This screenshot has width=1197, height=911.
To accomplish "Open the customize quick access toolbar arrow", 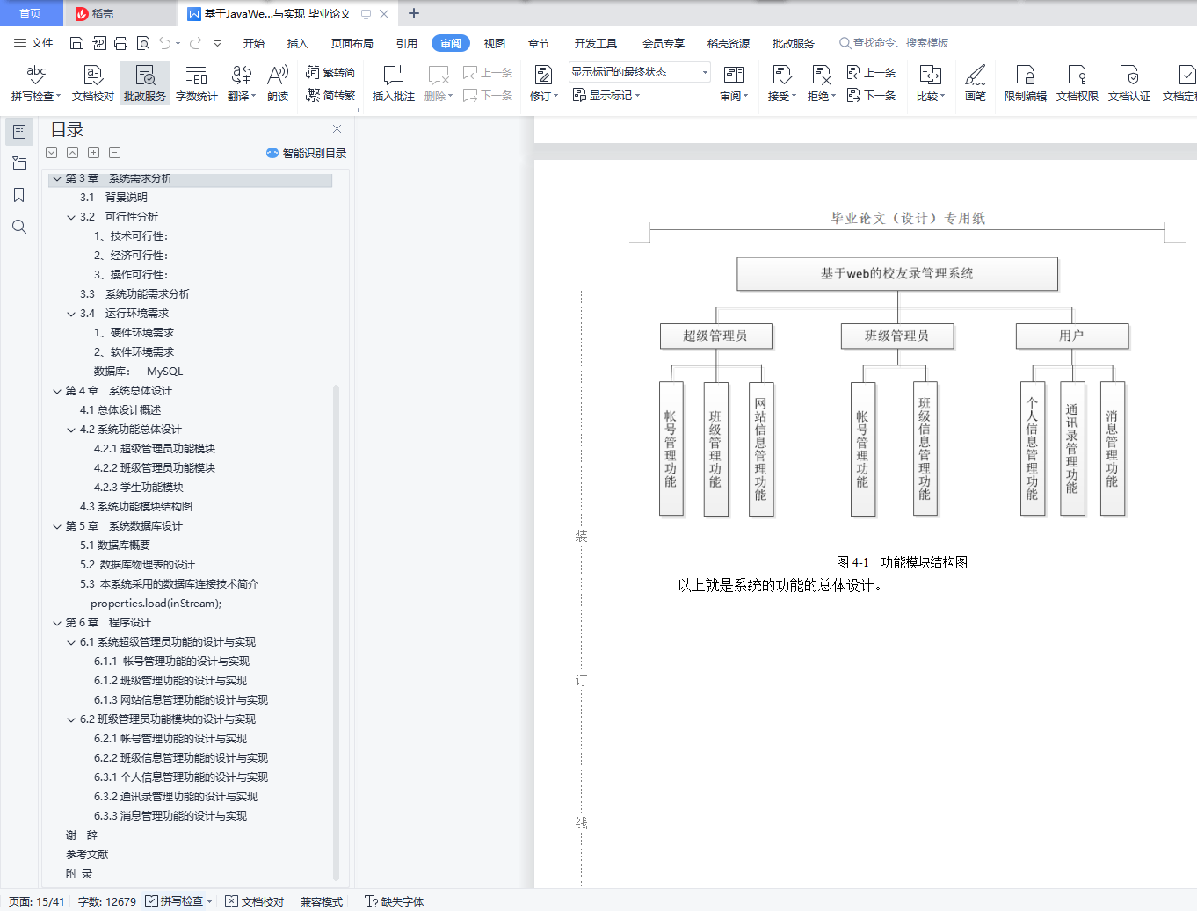I will (217, 43).
